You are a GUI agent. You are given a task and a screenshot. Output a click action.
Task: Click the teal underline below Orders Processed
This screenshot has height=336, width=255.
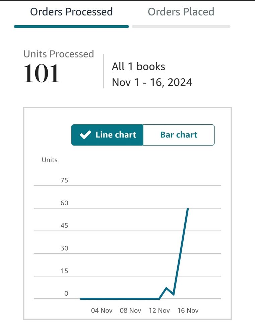point(71,27)
